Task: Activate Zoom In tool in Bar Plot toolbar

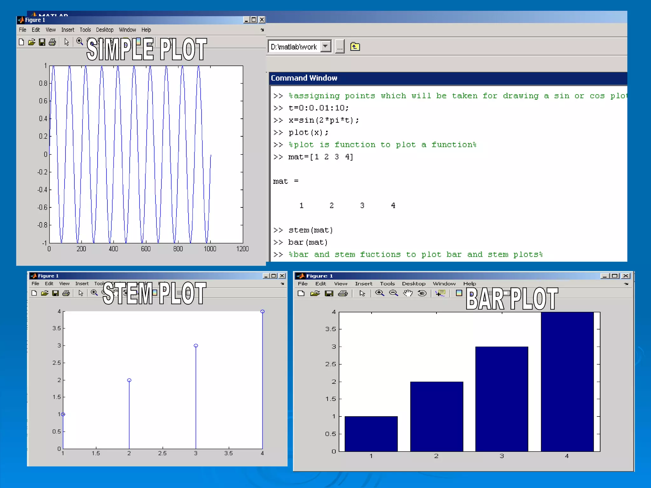Action: coord(380,293)
